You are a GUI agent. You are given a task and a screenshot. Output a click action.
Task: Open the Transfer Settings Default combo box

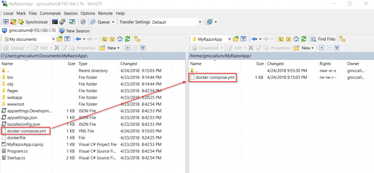(x=177, y=22)
